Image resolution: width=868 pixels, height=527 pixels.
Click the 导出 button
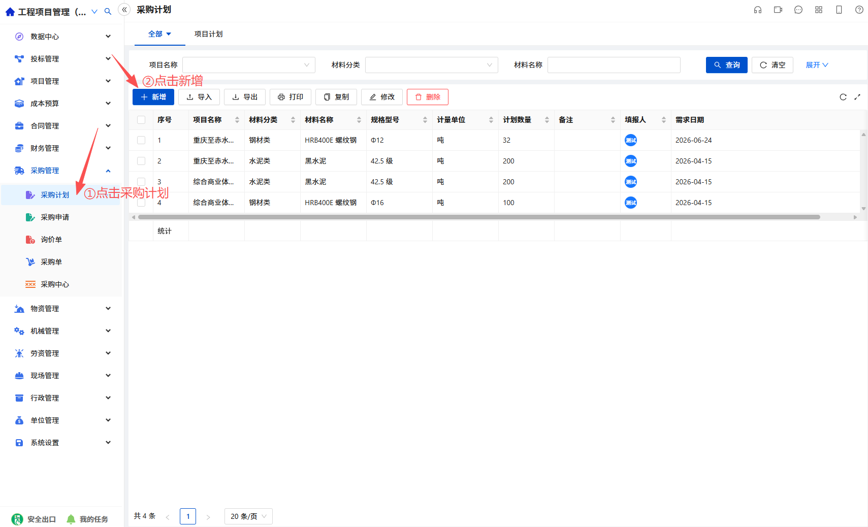(245, 97)
